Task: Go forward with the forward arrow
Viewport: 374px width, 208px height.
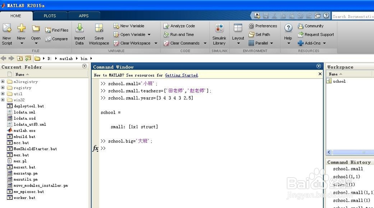Action: [x=11, y=58]
